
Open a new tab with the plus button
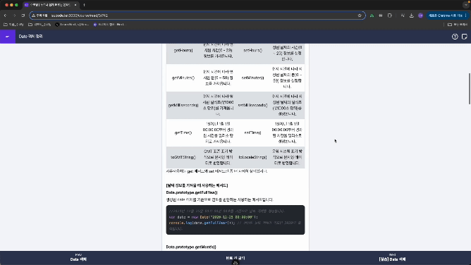click(84, 5)
